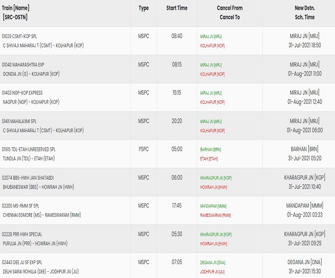The width and height of the screenshot is (335, 278).
Task: Select 02443 DEE JU SF EXP SPL
Action: click(x=22, y=263)
